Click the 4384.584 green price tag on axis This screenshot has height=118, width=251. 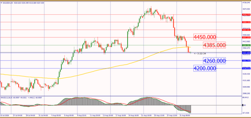point(246,45)
